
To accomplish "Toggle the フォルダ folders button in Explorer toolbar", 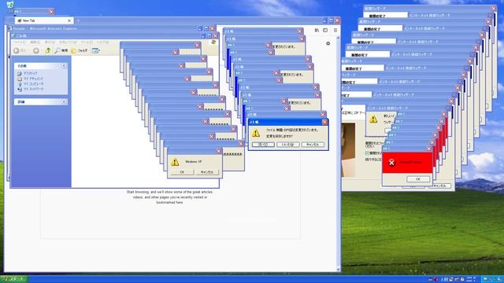I will (x=80, y=50).
